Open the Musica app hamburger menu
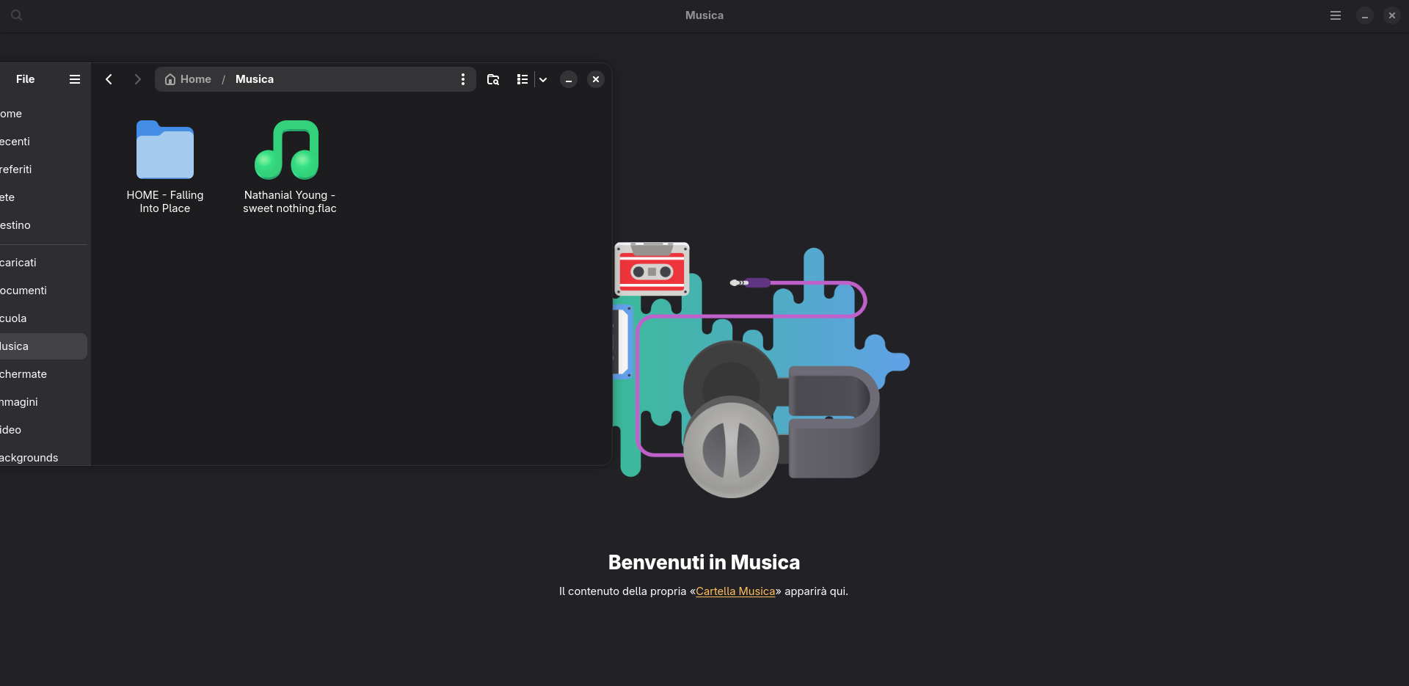 pyautogui.click(x=1336, y=15)
